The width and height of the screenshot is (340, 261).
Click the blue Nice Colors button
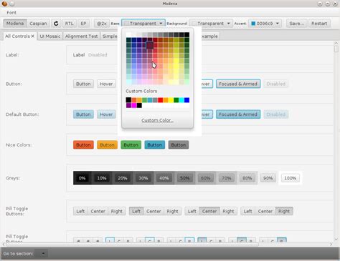point(154,145)
